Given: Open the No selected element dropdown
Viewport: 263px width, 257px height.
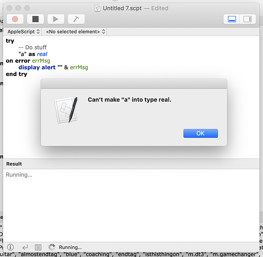Looking at the screenshot, I should [75, 32].
